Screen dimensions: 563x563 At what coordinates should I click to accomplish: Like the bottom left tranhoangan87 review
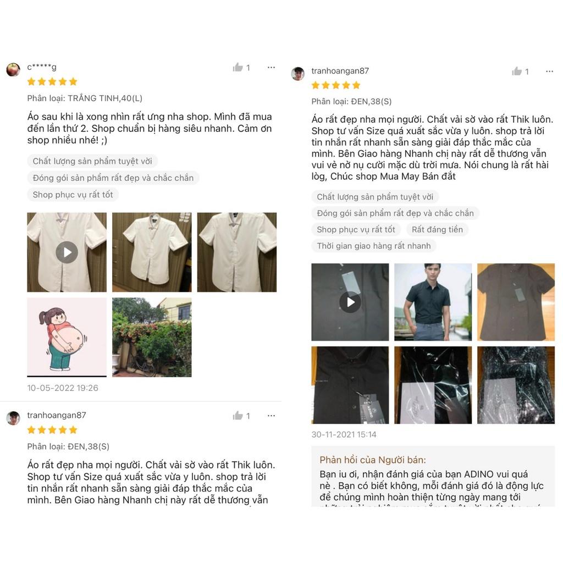click(238, 416)
